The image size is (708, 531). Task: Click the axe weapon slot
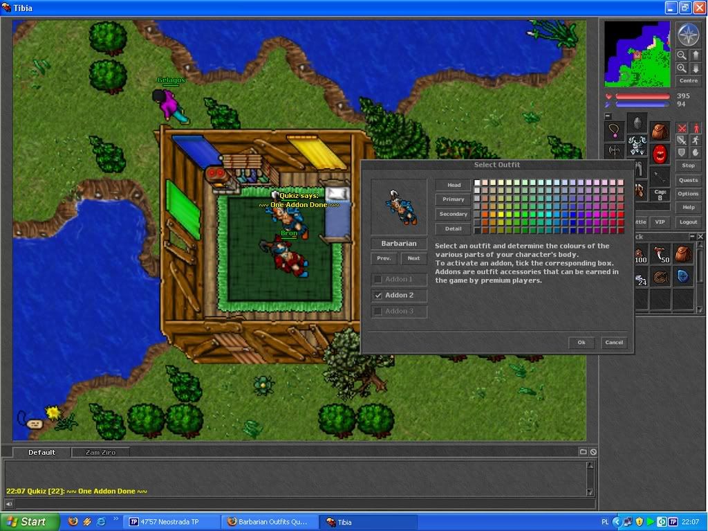614,151
